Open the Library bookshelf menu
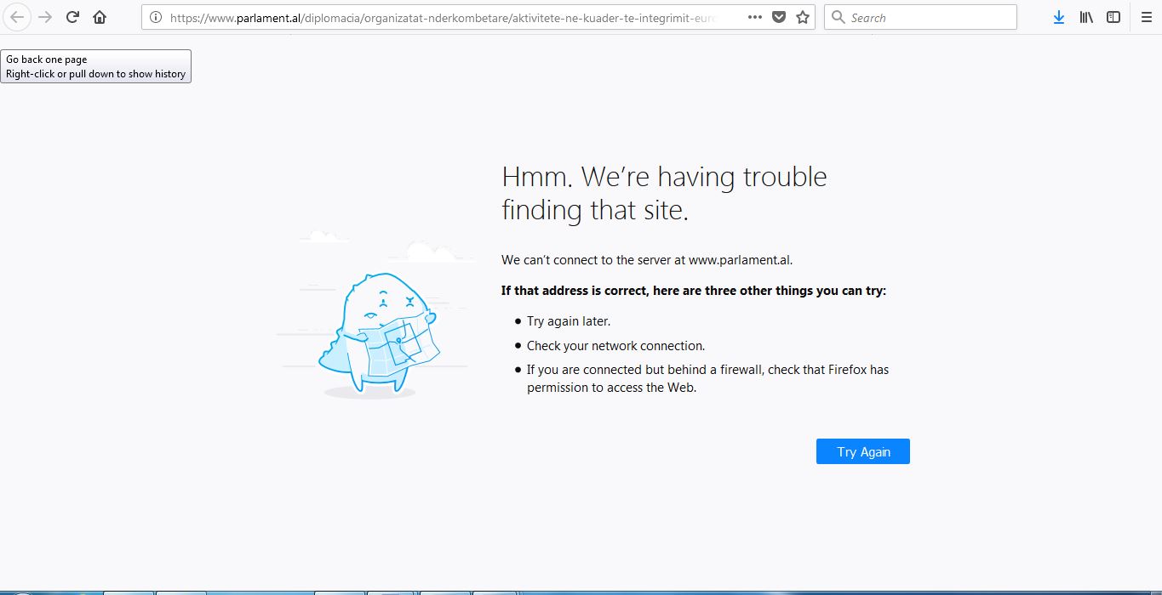The image size is (1162, 595). pos(1086,17)
